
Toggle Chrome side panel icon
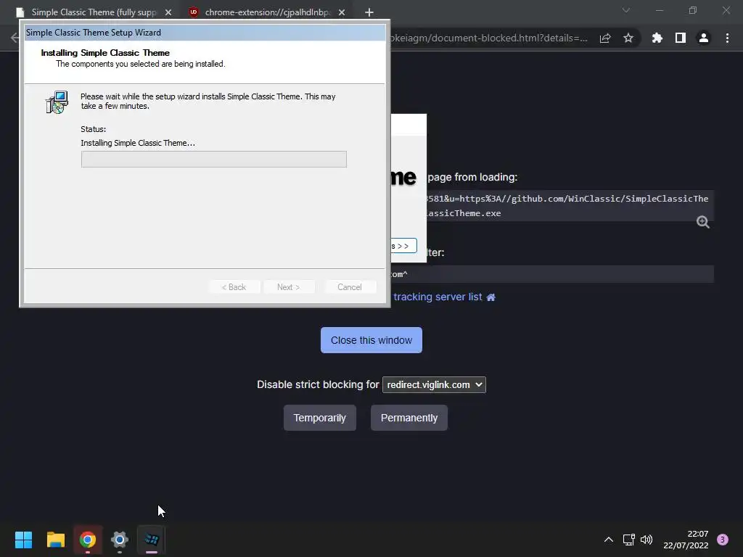pos(681,38)
